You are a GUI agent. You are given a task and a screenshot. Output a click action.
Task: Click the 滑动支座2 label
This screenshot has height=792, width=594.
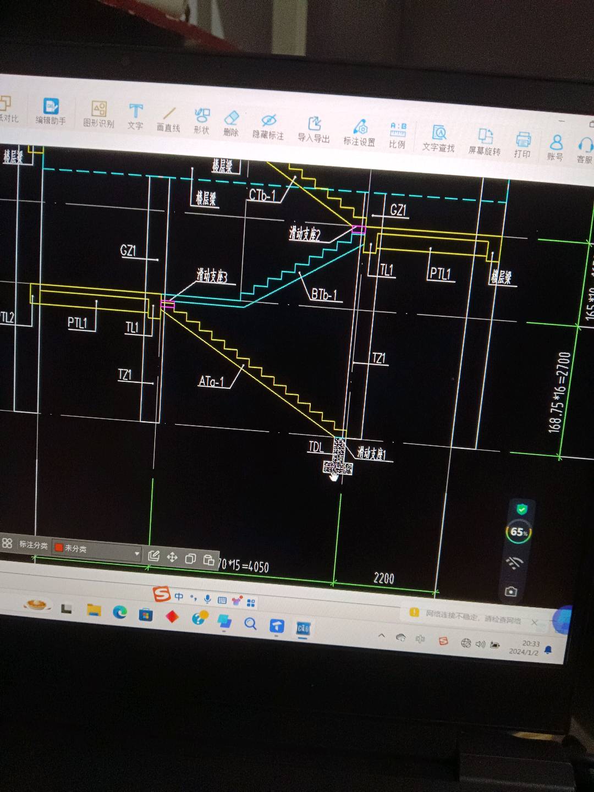(x=304, y=233)
